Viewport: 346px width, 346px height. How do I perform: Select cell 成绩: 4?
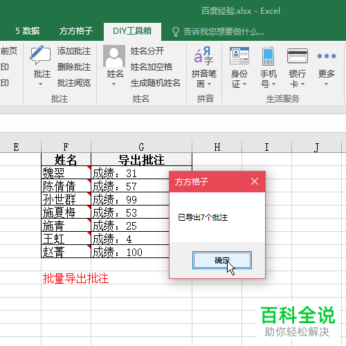[130, 238]
